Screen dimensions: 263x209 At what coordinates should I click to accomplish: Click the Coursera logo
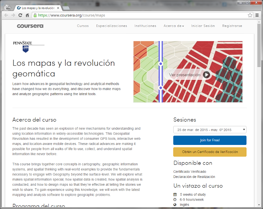tap(30, 26)
